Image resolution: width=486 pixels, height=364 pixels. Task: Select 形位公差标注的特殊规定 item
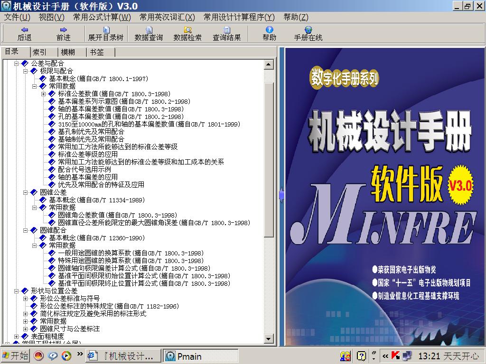[x=110, y=307]
